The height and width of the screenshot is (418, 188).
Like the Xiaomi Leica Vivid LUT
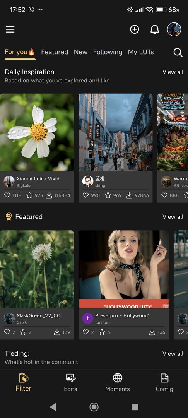(7, 195)
